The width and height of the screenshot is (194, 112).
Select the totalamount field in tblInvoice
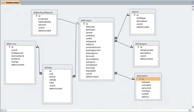(x=17, y=53)
